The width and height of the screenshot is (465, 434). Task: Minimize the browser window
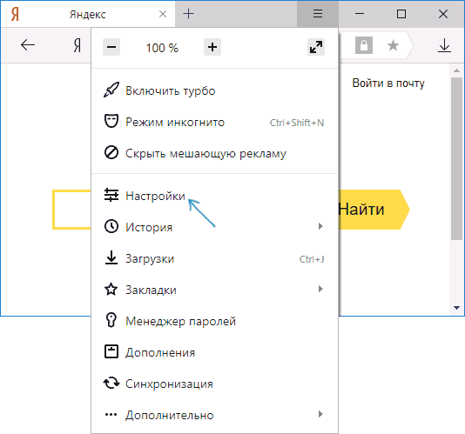coord(360,14)
